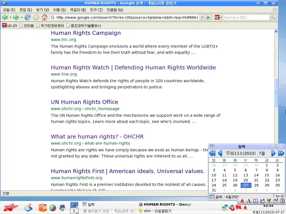Viewport: 286px width, 214px height.
Task: Click the Naenara BBS search field
Action: coord(246,18)
